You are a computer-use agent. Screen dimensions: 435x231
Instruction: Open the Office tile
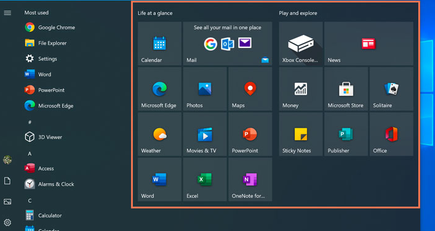[x=391, y=134]
